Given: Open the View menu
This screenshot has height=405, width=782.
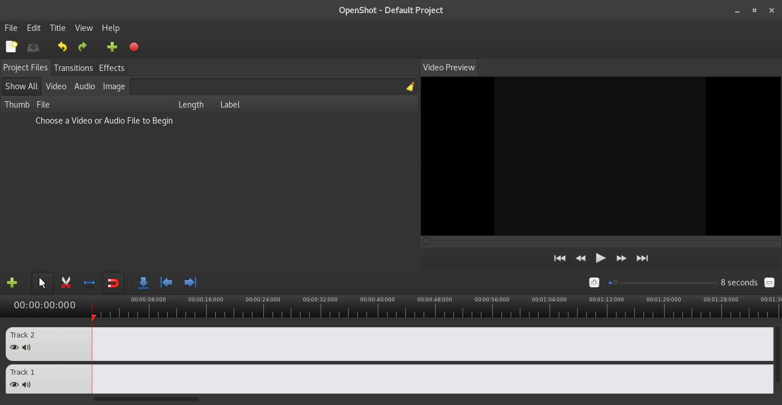Looking at the screenshot, I should pos(84,28).
